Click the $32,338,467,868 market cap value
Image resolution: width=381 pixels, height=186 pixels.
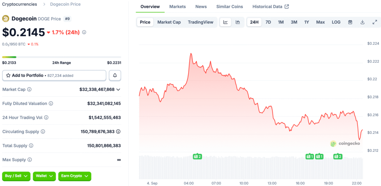pyautogui.click(x=97, y=89)
